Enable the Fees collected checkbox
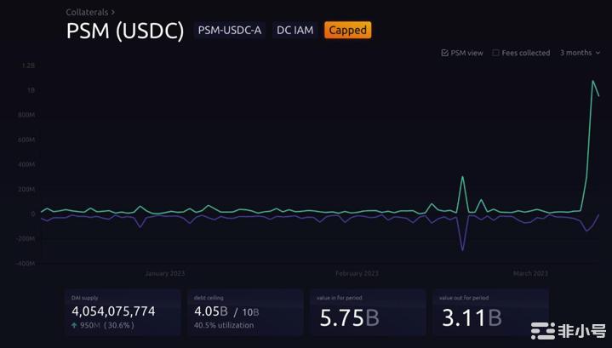Viewport: 612px width, 348px height. tap(495, 53)
